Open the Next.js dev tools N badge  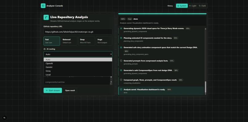click(x=5, y=118)
